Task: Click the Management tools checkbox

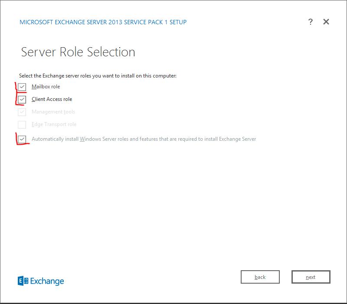Action: [x=22, y=112]
